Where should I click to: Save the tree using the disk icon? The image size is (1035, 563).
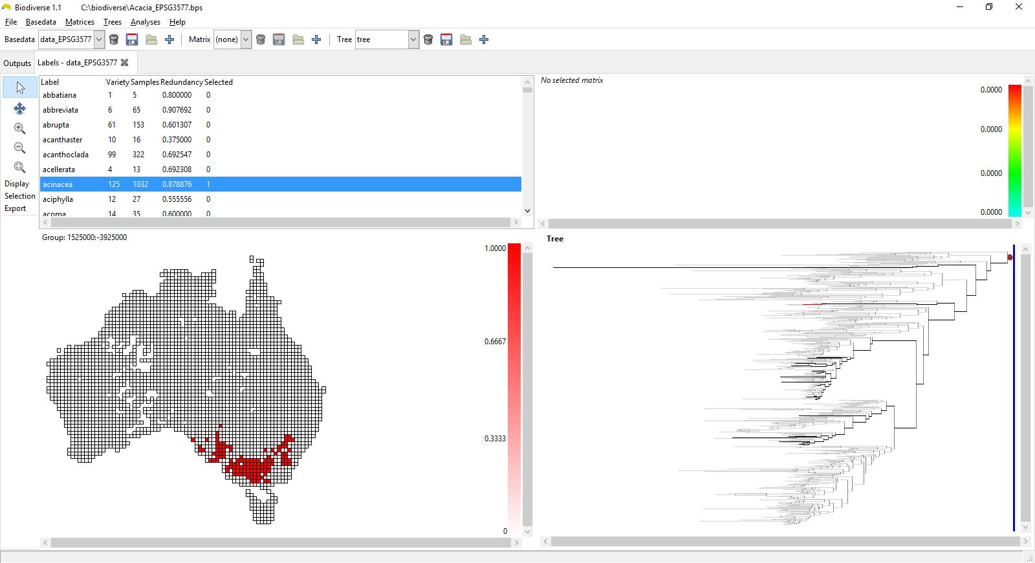(x=446, y=39)
